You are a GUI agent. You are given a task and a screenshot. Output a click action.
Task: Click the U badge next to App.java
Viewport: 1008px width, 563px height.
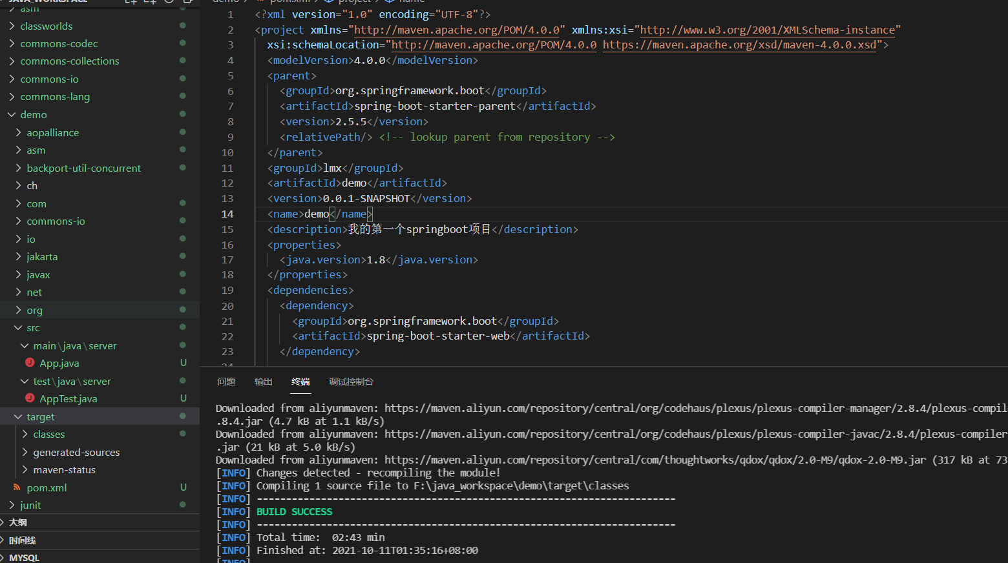click(x=183, y=363)
